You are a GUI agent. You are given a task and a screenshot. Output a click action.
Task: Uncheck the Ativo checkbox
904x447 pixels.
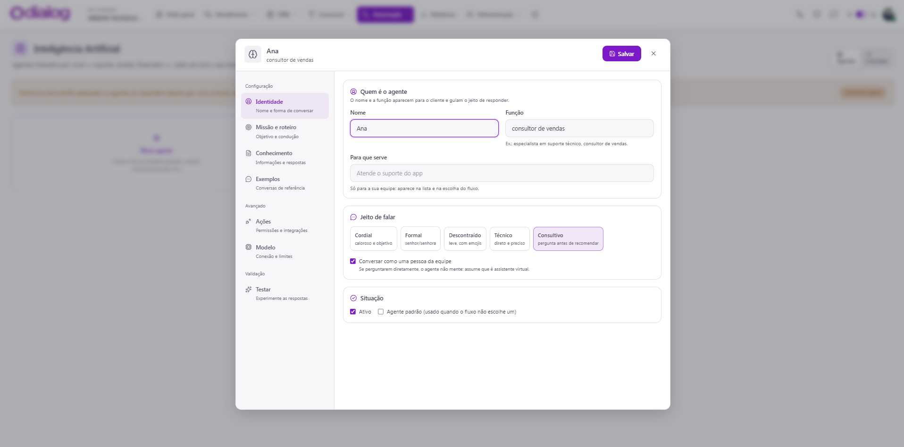(x=353, y=312)
